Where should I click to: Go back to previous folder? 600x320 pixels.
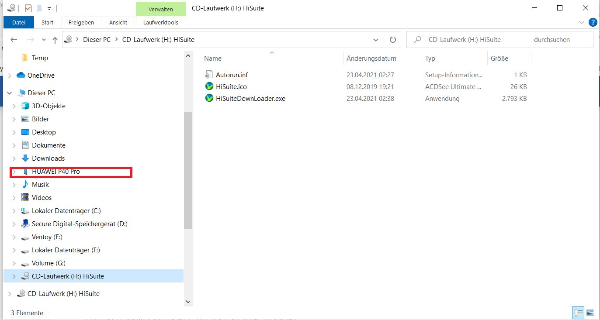tap(14, 40)
